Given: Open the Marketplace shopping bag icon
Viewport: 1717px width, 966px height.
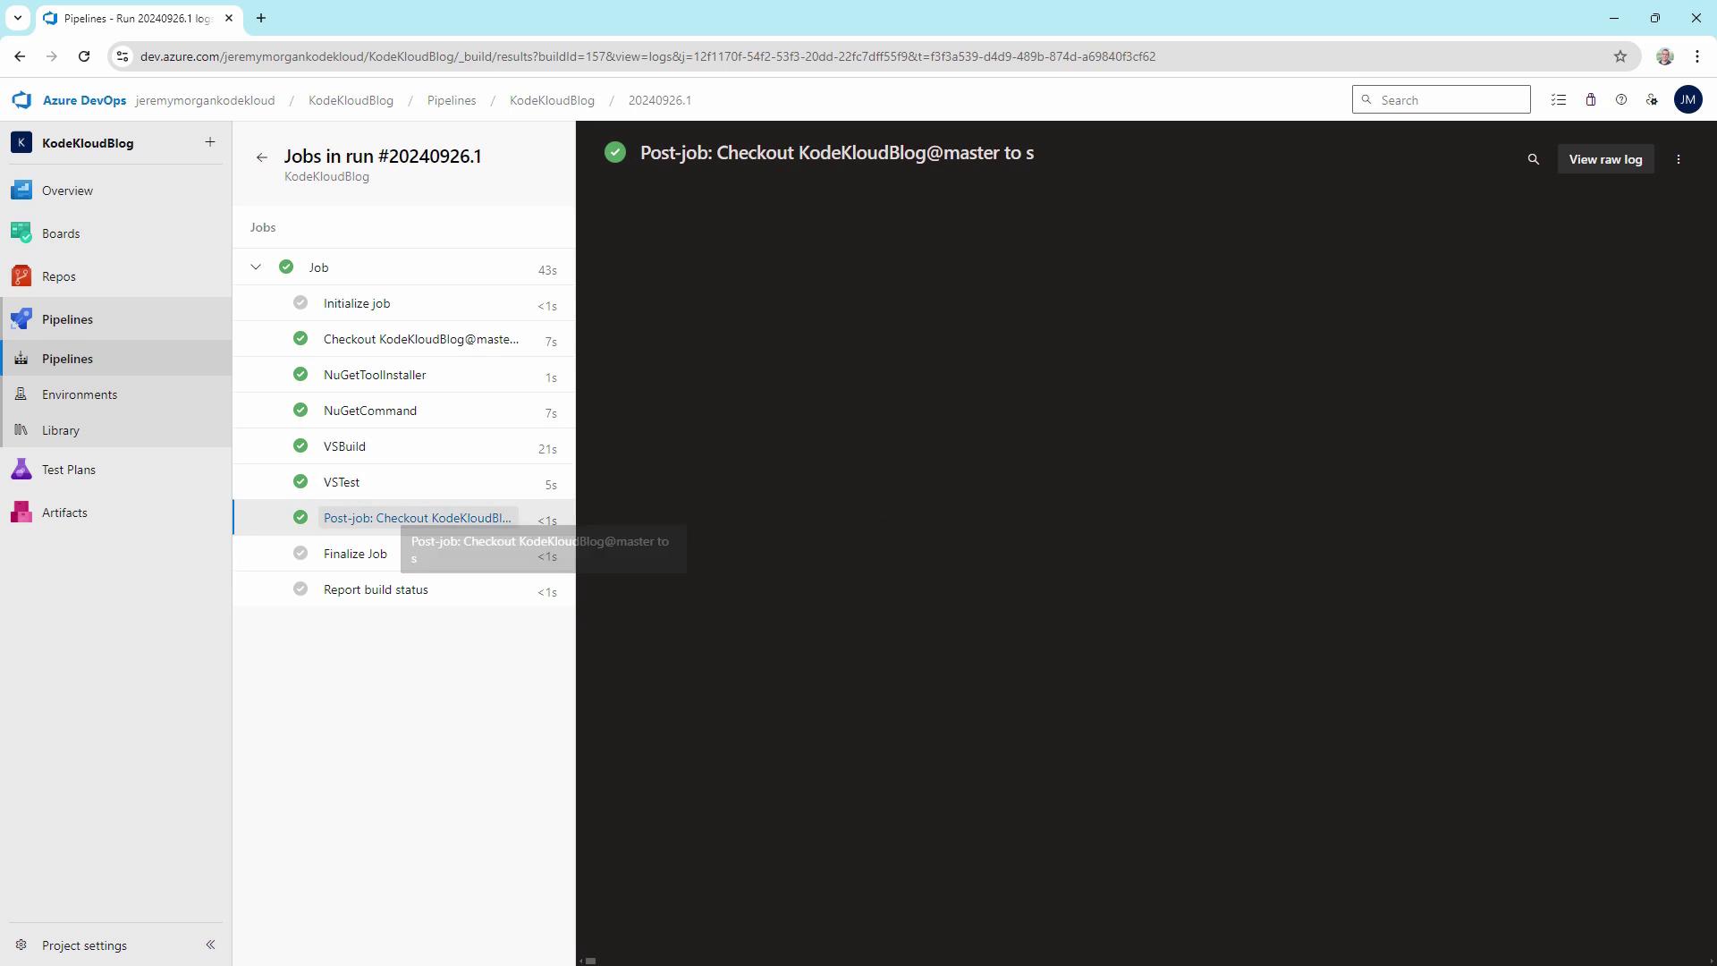Looking at the screenshot, I should (1590, 100).
